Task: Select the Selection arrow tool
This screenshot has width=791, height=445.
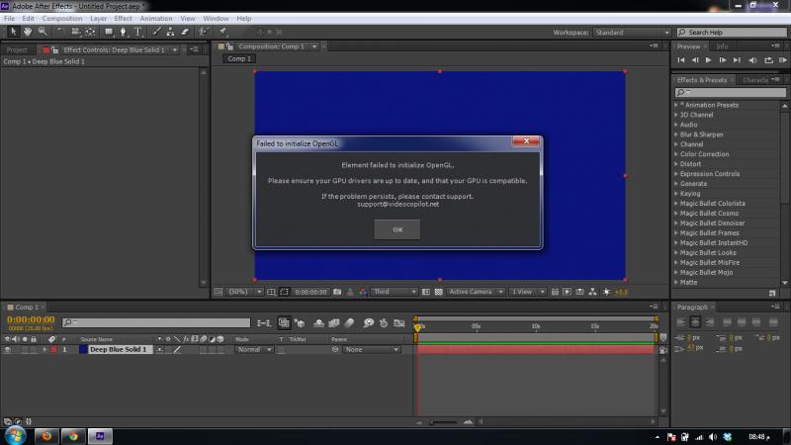Action: click(x=13, y=32)
